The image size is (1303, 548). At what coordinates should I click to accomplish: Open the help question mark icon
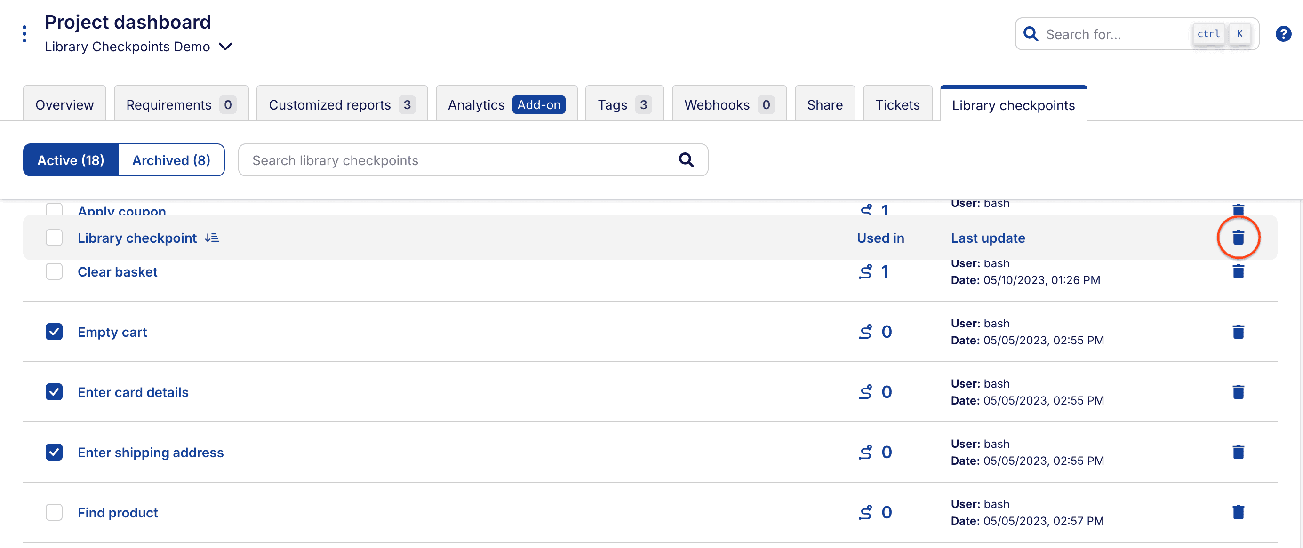[1283, 34]
